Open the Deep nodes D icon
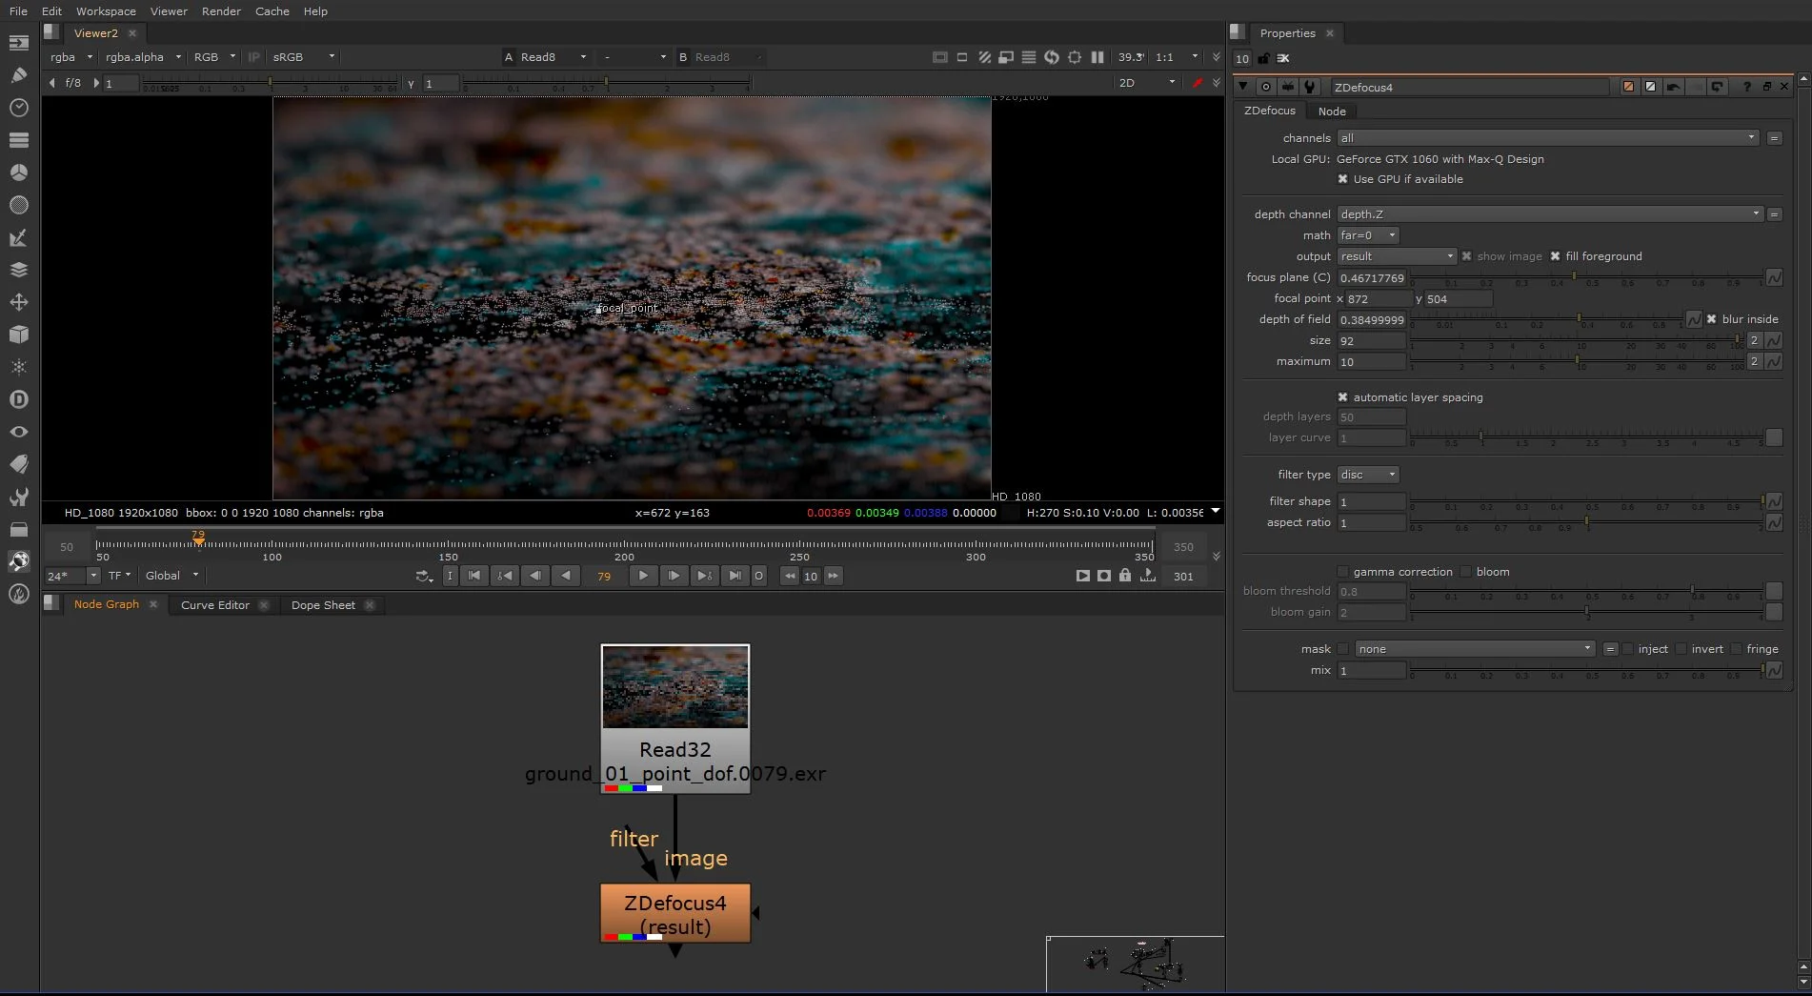 coord(18,399)
